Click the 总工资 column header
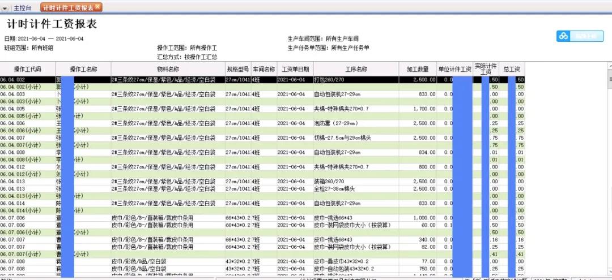The width and height of the screenshot is (612, 280). [512, 70]
